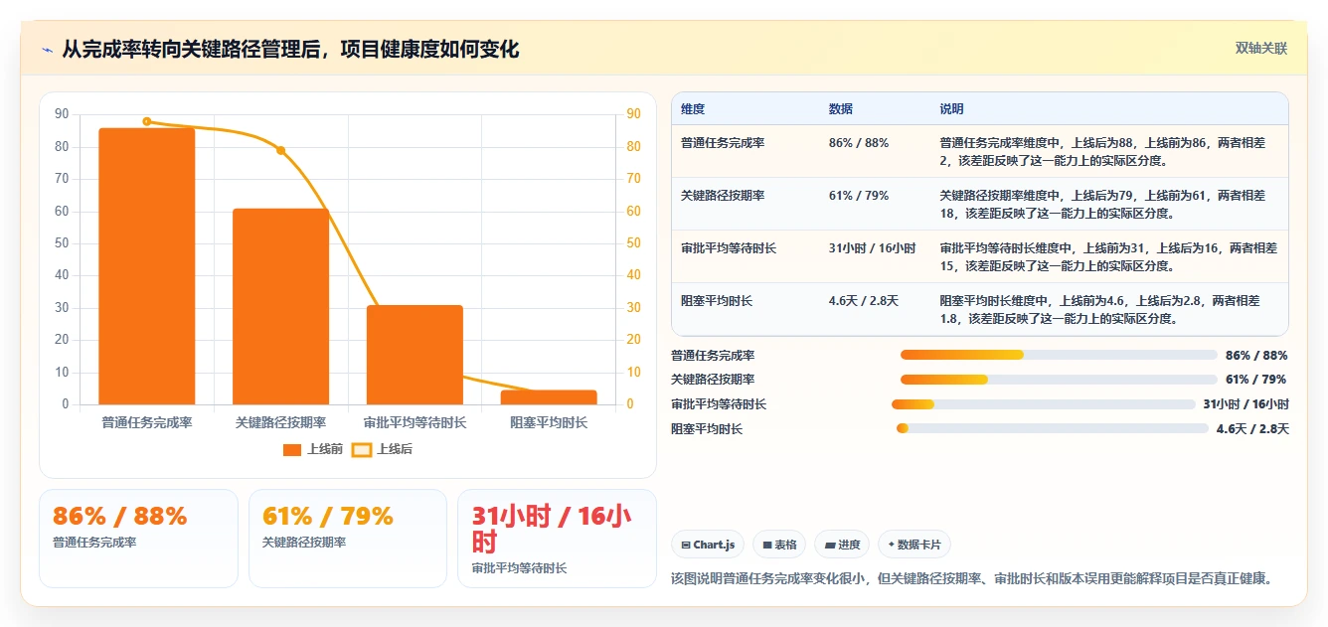The width and height of the screenshot is (1328, 627).
Task: Click the lightning icon beside the title
Action: [47, 50]
